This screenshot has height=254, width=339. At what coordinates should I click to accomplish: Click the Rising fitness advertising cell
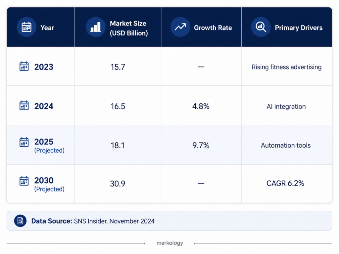(286, 67)
